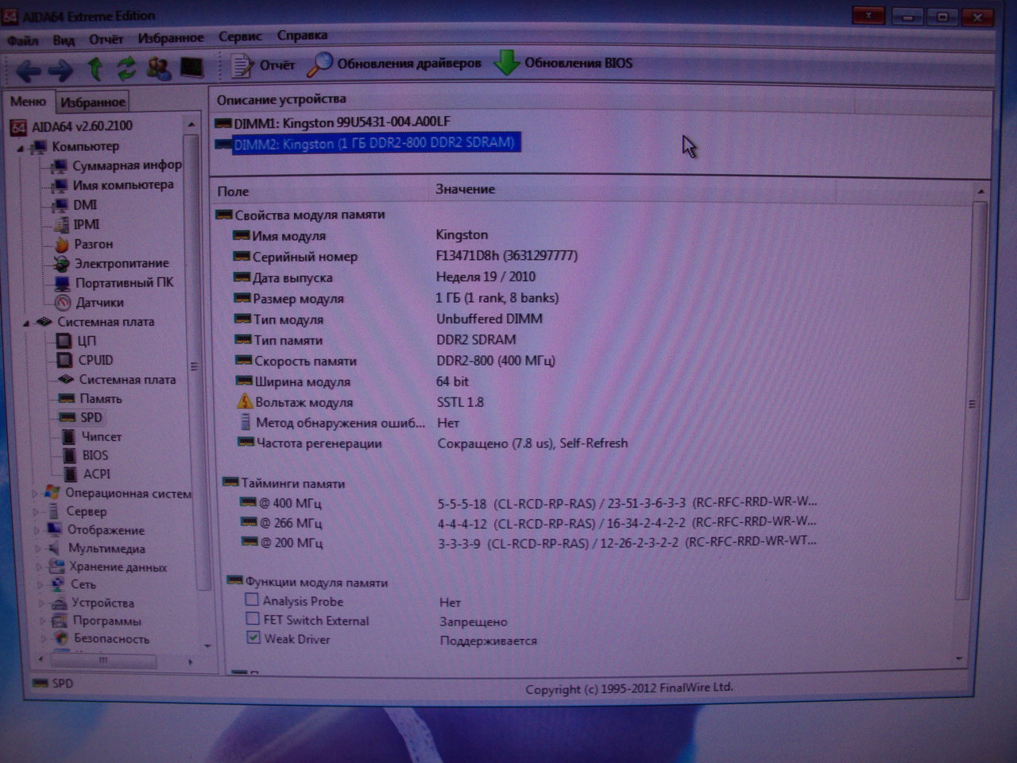Open the Файл menu
This screenshot has height=763, width=1017.
coord(23,41)
